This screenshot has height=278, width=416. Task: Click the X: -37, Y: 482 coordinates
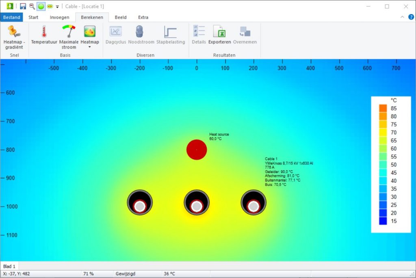[16, 274]
